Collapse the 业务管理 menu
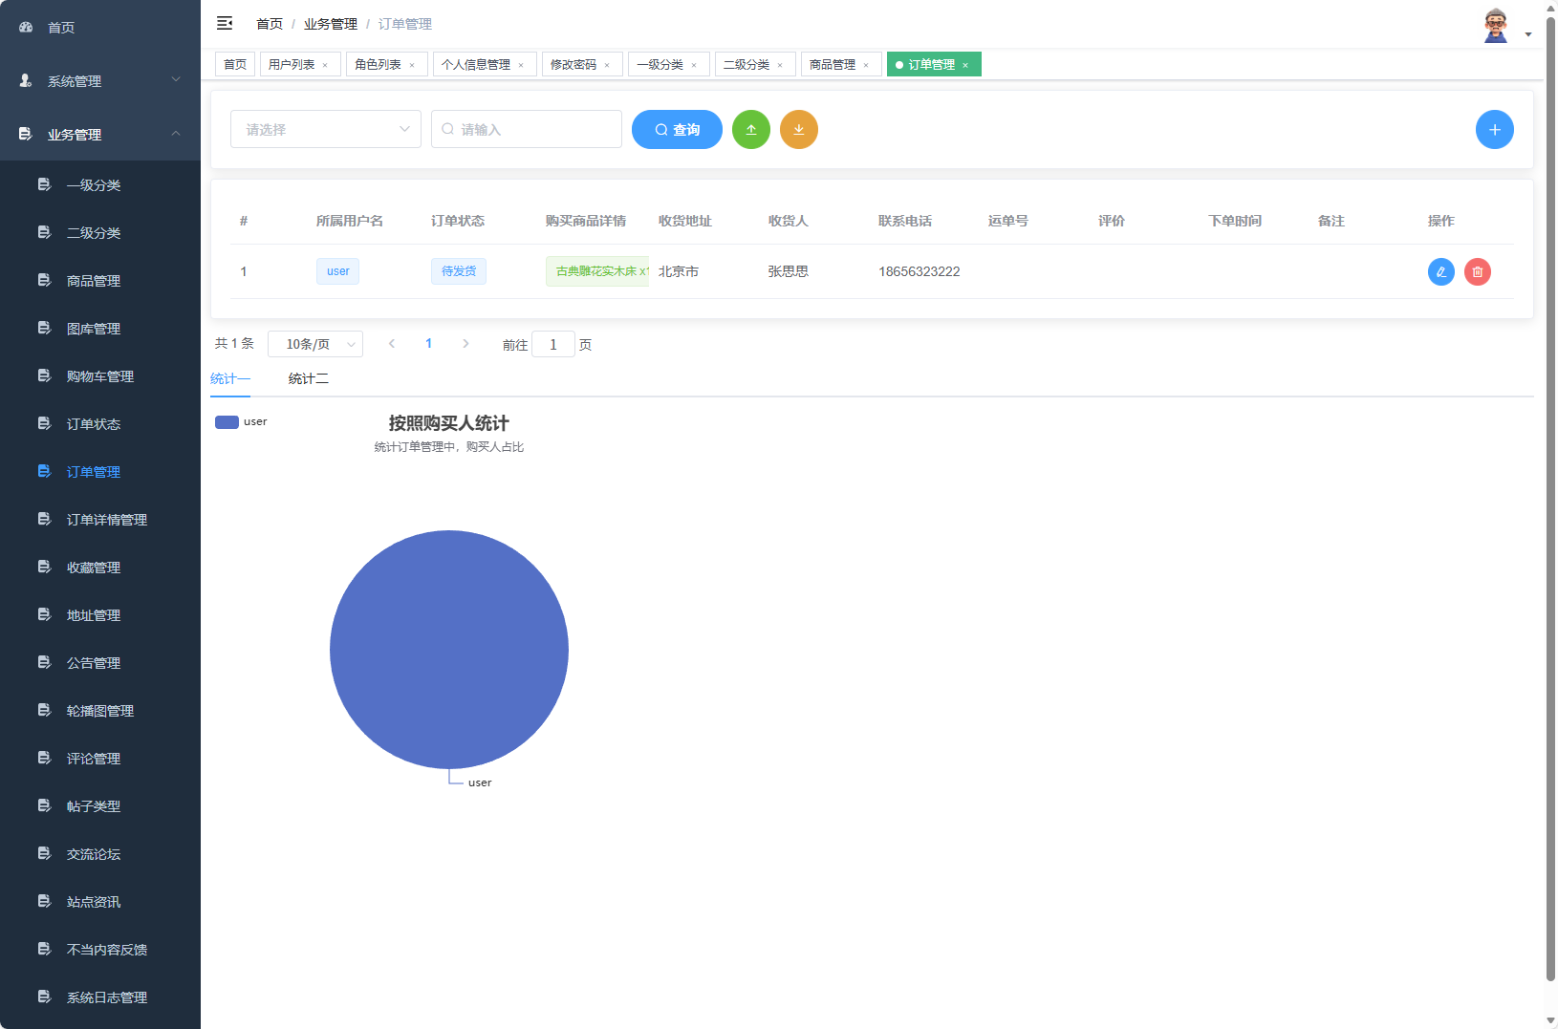Screen dimensions: 1558x1029 point(99,135)
